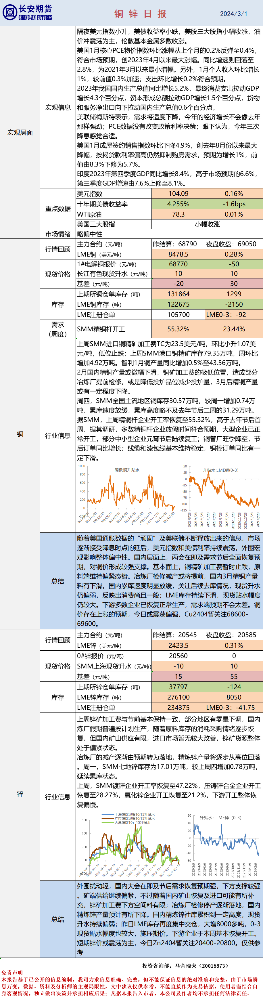Select the LME锌 change 0.31%
The width and height of the screenshot is (263, 1001).
tap(234, 645)
